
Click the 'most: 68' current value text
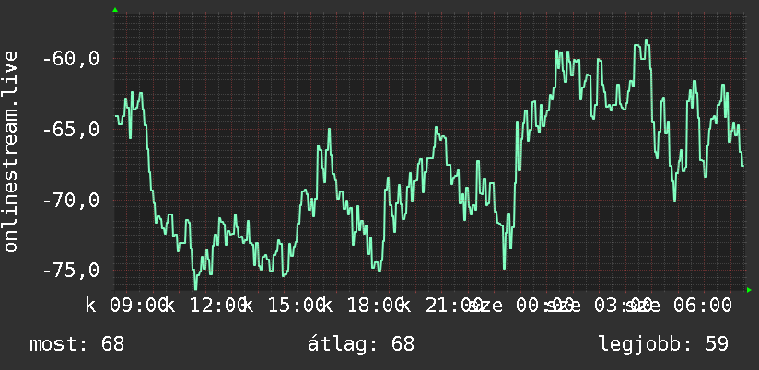77,344
